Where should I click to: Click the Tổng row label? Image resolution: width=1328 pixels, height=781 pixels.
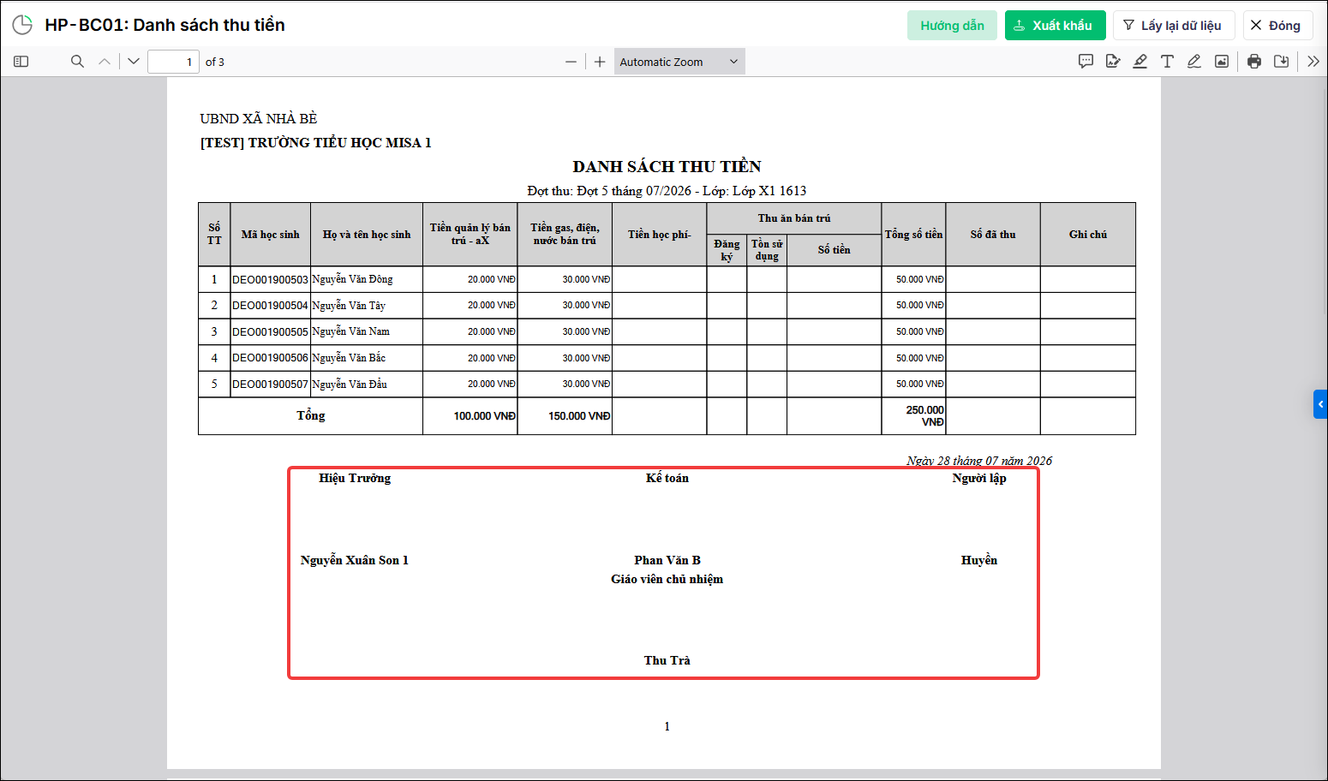(x=310, y=415)
